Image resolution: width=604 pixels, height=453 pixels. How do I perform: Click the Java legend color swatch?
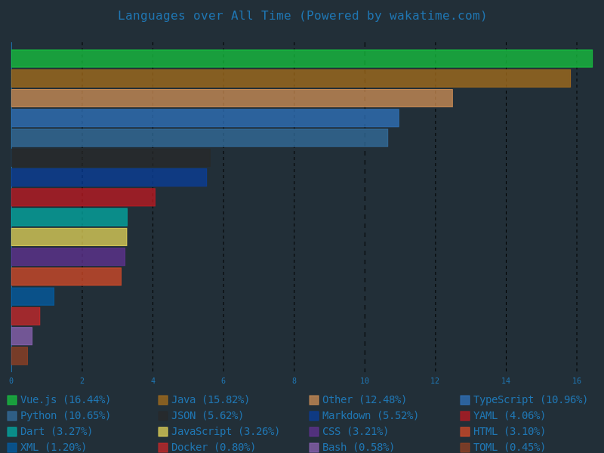point(163,400)
